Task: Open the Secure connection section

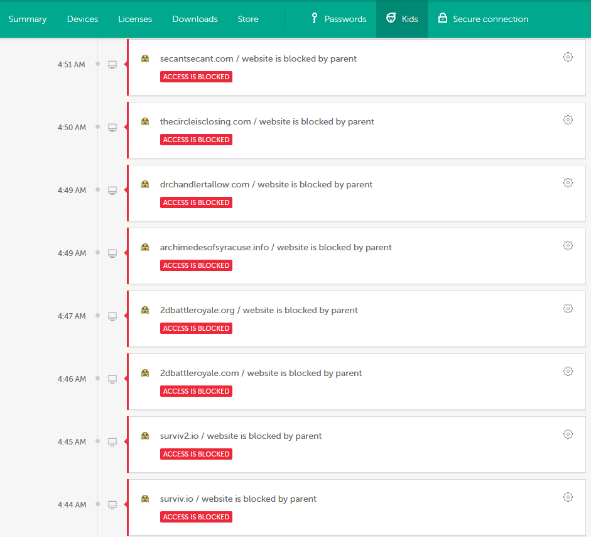Action: coord(483,19)
